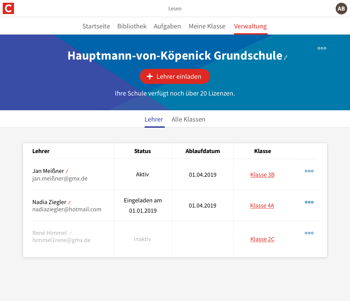The height and width of the screenshot is (301, 350).
Task: Open the Bibliothek section
Action: [132, 26]
